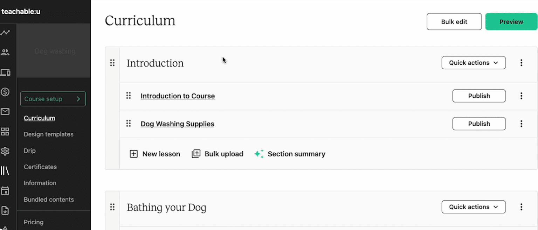538x230 pixels.
Task: Click the Section summary sparkle icon
Action: click(259, 154)
